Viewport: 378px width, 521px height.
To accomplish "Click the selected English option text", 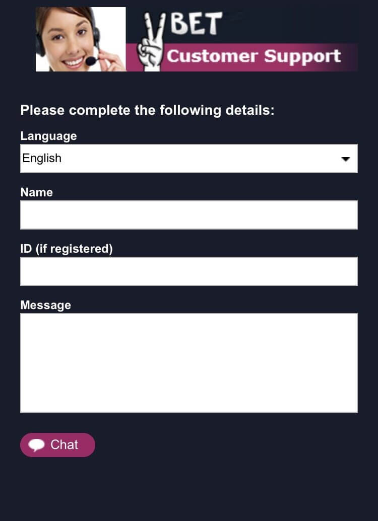I will (42, 158).
